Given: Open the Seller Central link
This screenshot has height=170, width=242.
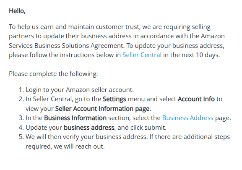Looking at the screenshot, I should click(x=142, y=55).
